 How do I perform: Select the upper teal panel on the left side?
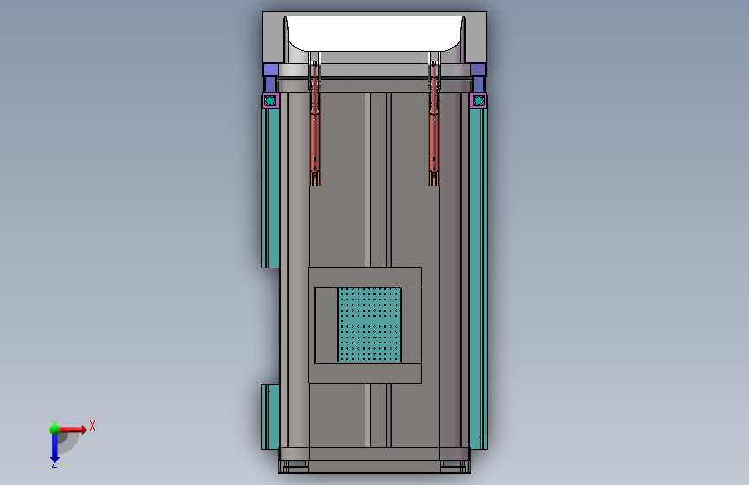click(x=270, y=188)
